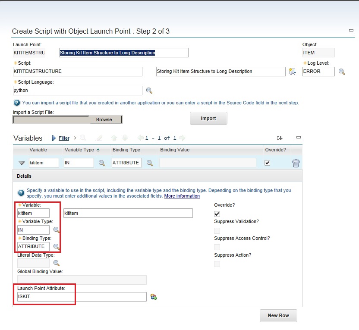The height and width of the screenshot is (330, 359).
Task: Toggle Override checkbox in kititem table row
Action: coord(267,163)
